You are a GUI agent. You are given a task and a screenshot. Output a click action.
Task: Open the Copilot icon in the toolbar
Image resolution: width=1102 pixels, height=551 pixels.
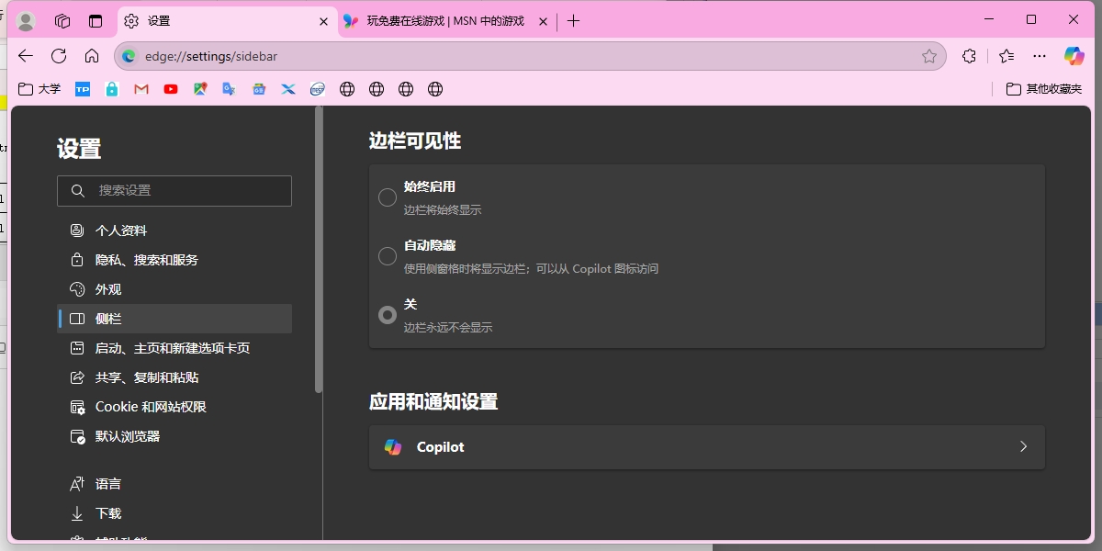pos(1074,56)
